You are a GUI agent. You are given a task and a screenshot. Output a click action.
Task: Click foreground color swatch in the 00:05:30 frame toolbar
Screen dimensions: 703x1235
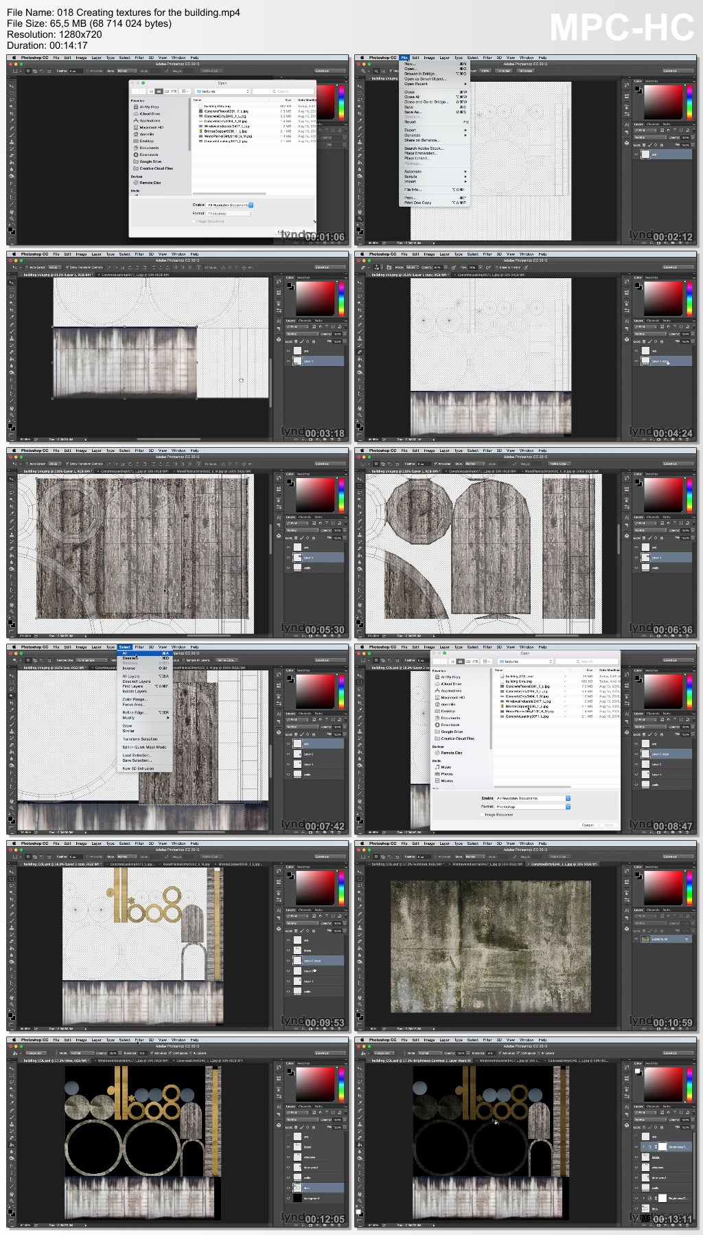point(10,622)
